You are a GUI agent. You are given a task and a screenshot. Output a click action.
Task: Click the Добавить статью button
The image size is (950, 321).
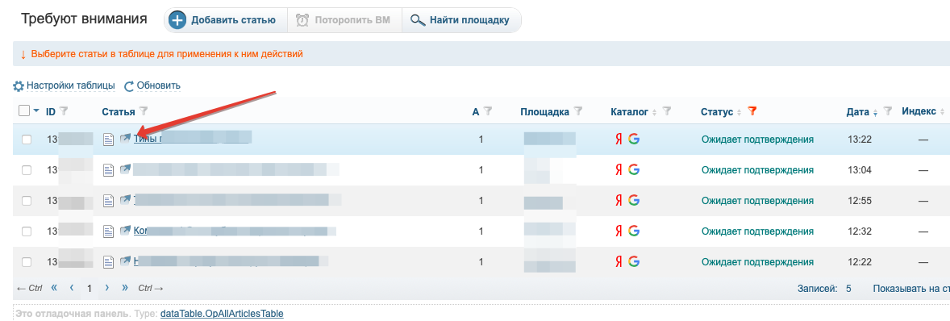click(x=223, y=20)
